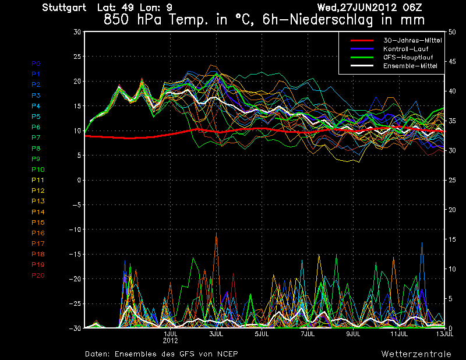This screenshot has height=360, width=466.
Task: Click the P20 ensemble member label
Action: [38, 276]
